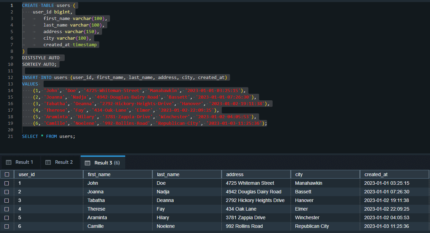Select the checkbox for user_id 3 row
Viewport: 430px width, 233px height.
pos(7,201)
